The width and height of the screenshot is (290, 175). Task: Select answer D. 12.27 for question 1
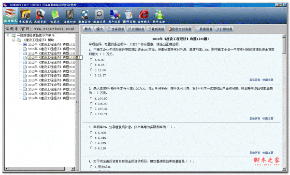click(x=91, y=75)
